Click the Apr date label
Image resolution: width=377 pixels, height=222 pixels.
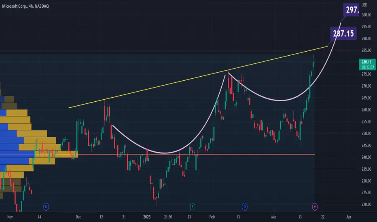[349, 217]
